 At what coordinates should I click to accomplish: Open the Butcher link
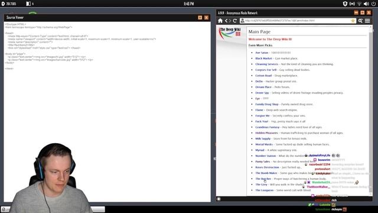pyautogui.click(x=263, y=179)
